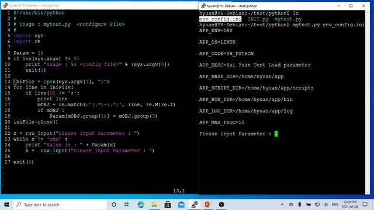Click the 'Type here to search' taskbar box
This screenshot has height=210, width=374.
pyautogui.click(x=60, y=205)
